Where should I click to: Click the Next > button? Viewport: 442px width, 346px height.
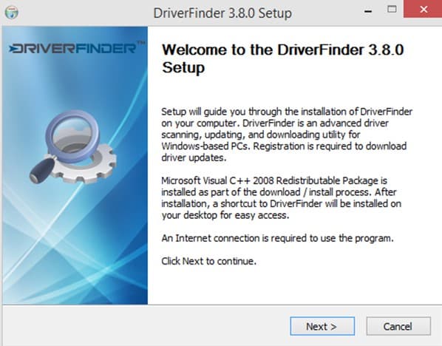[x=322, y=326]
